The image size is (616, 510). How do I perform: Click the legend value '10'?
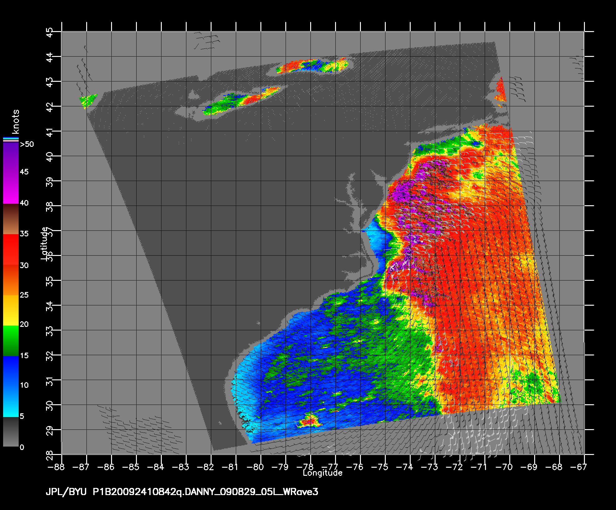(24, 385)
